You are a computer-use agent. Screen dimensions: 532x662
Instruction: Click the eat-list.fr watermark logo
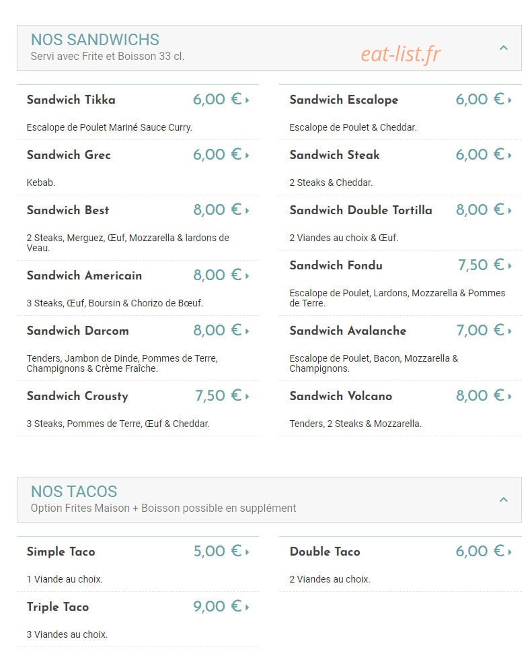pyautogui.click(x=400, y=55)
